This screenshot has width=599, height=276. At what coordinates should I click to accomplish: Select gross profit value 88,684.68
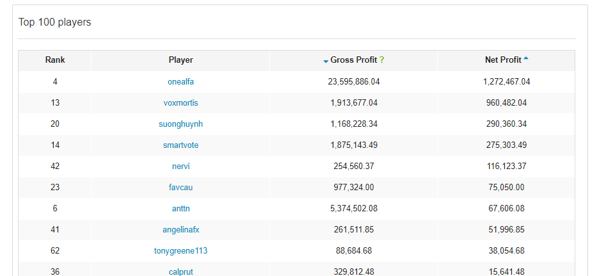pos(354,251)
